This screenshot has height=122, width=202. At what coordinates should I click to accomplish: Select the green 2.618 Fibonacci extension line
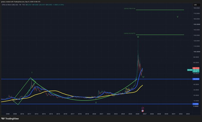(x=160, y=35)
